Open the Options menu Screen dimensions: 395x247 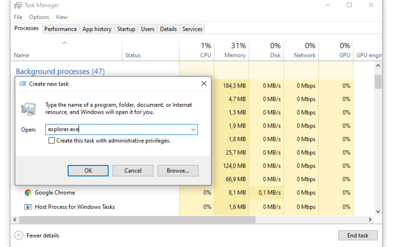coord(39,17)
